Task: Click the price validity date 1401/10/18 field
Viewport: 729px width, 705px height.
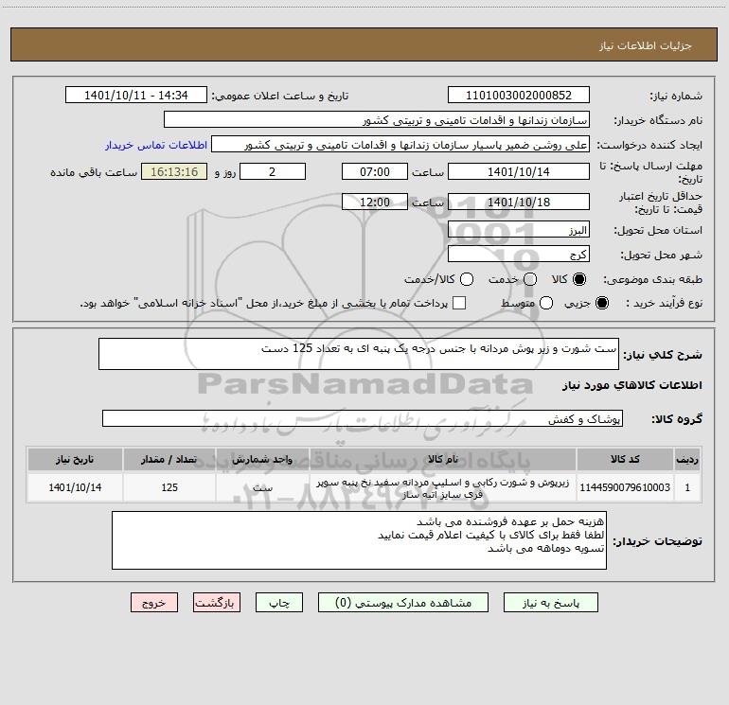Action: (x=519, y=202)
